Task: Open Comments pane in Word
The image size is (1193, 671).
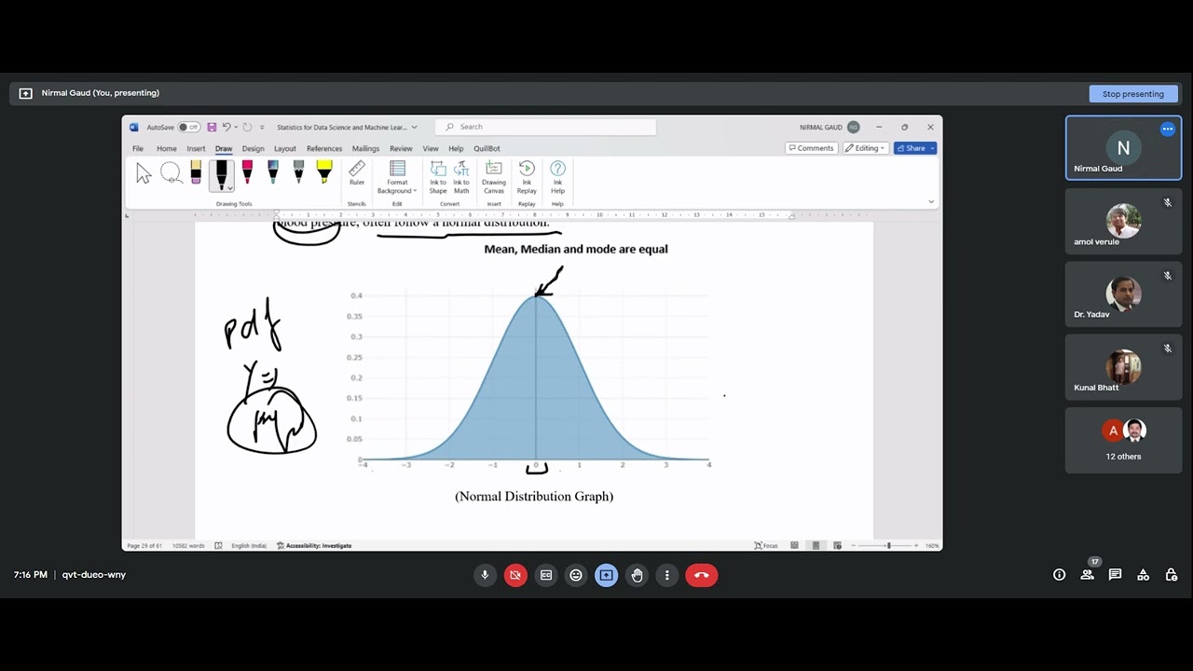Action: point(811,148)
